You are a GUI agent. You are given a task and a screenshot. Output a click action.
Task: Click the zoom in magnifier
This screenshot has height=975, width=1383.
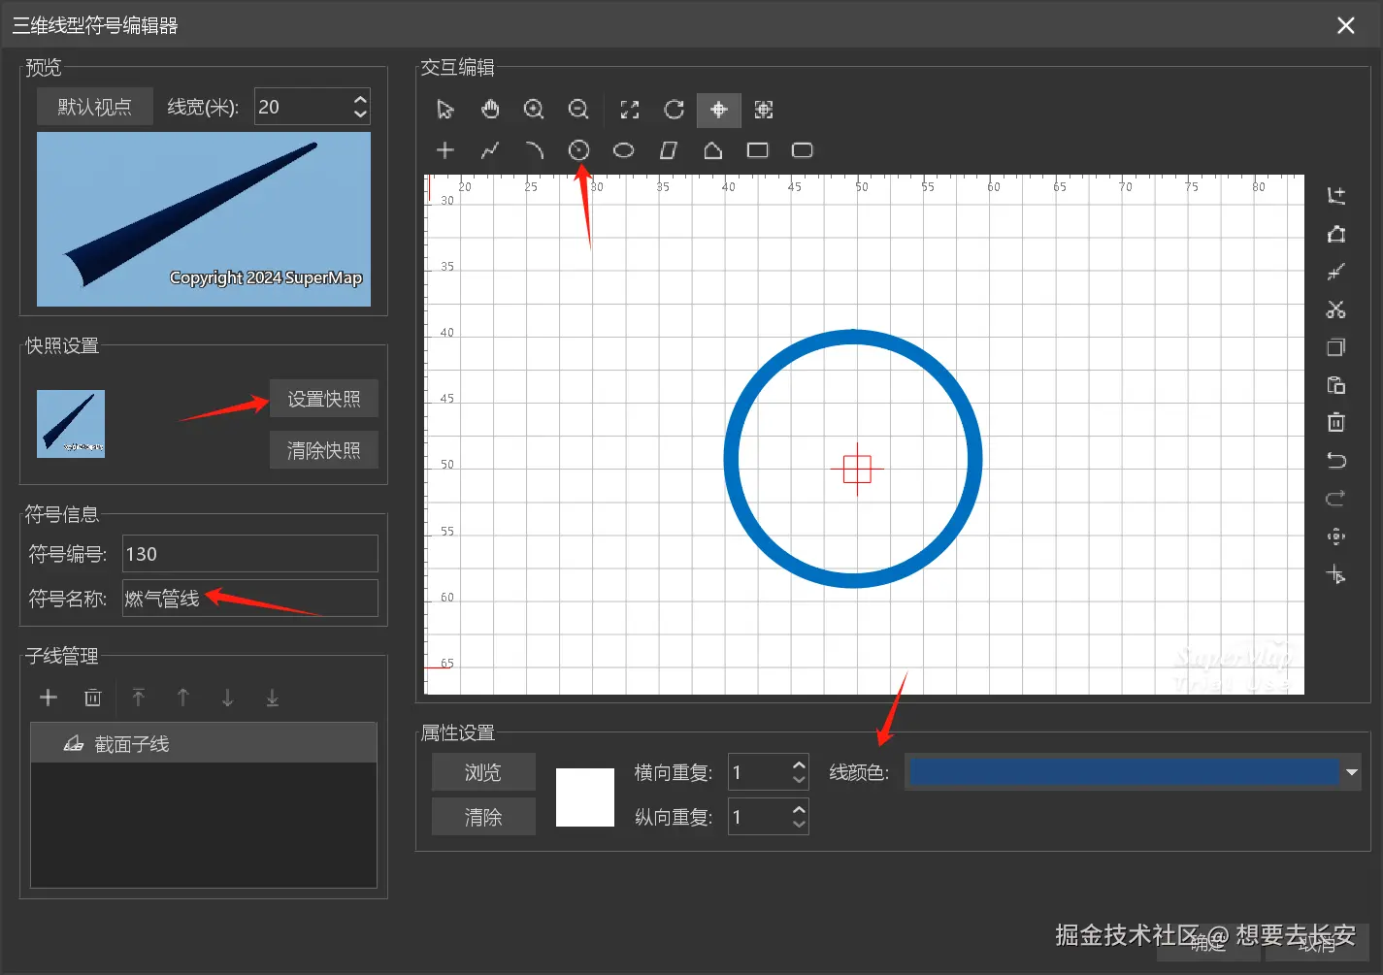[x=534, y=110]
